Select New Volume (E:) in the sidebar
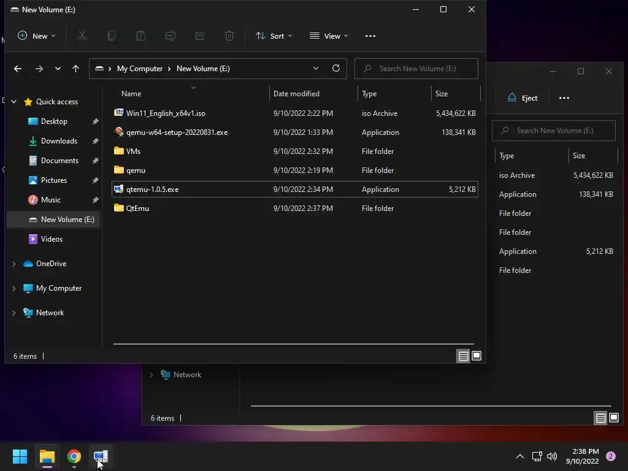 coord(54,220)
